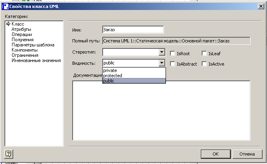Viewport: 267px width, 164px height.
Task: Click the Имя field containing Заказ
Action: click(133, 30)
